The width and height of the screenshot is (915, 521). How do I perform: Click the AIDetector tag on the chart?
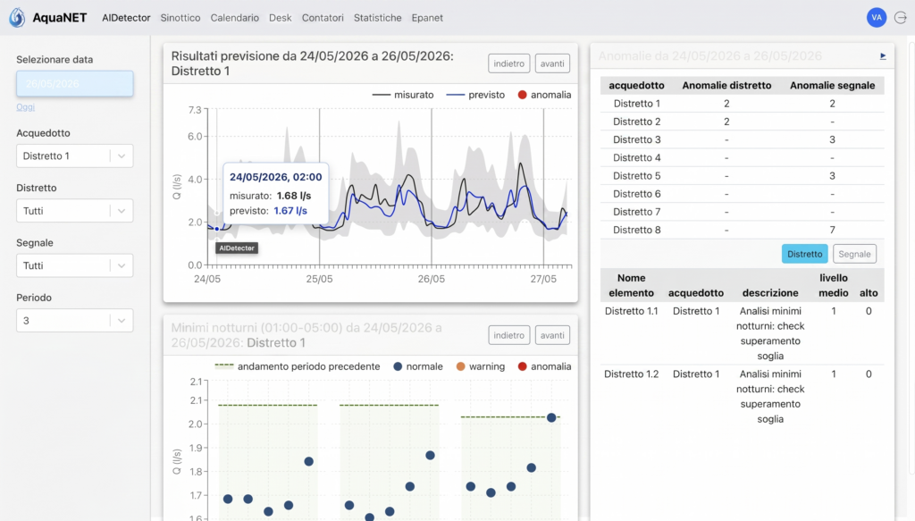[236, 248]
